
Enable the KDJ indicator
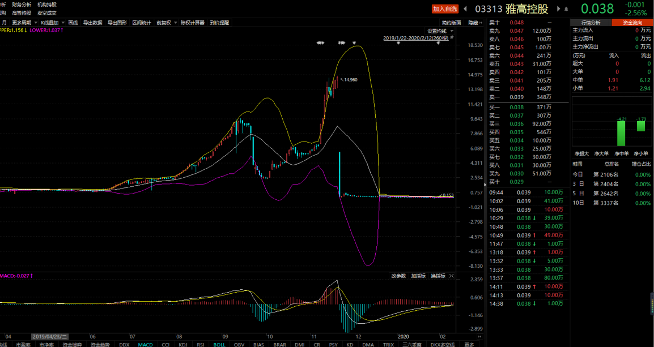(x=182, y=345)
